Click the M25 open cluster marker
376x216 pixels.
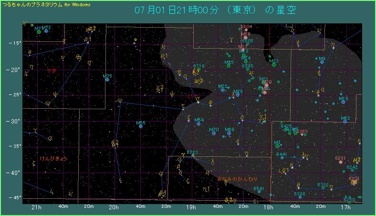tap(229, 66)
